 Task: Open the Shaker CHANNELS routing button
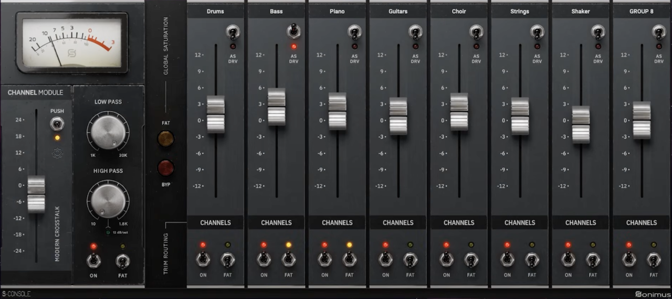(x=581, y=222)
